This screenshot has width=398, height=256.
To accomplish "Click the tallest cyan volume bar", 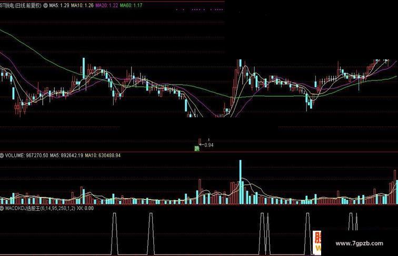I will coord(241,182).
